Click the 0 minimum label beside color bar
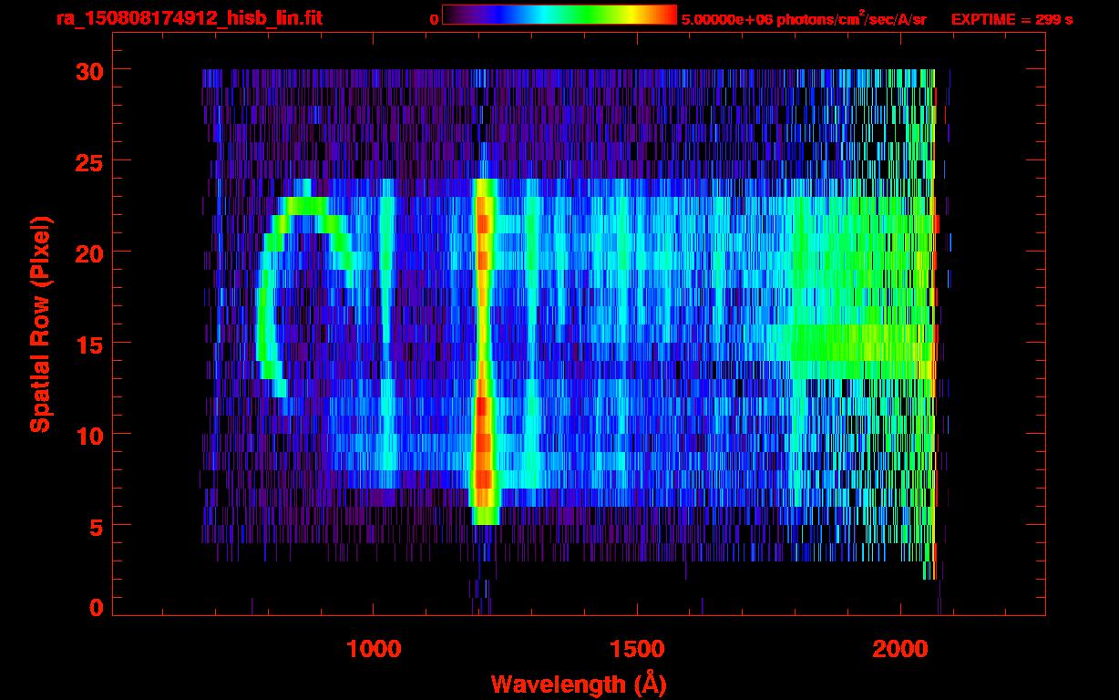The image size is (1119, 700). pos(434,19)
